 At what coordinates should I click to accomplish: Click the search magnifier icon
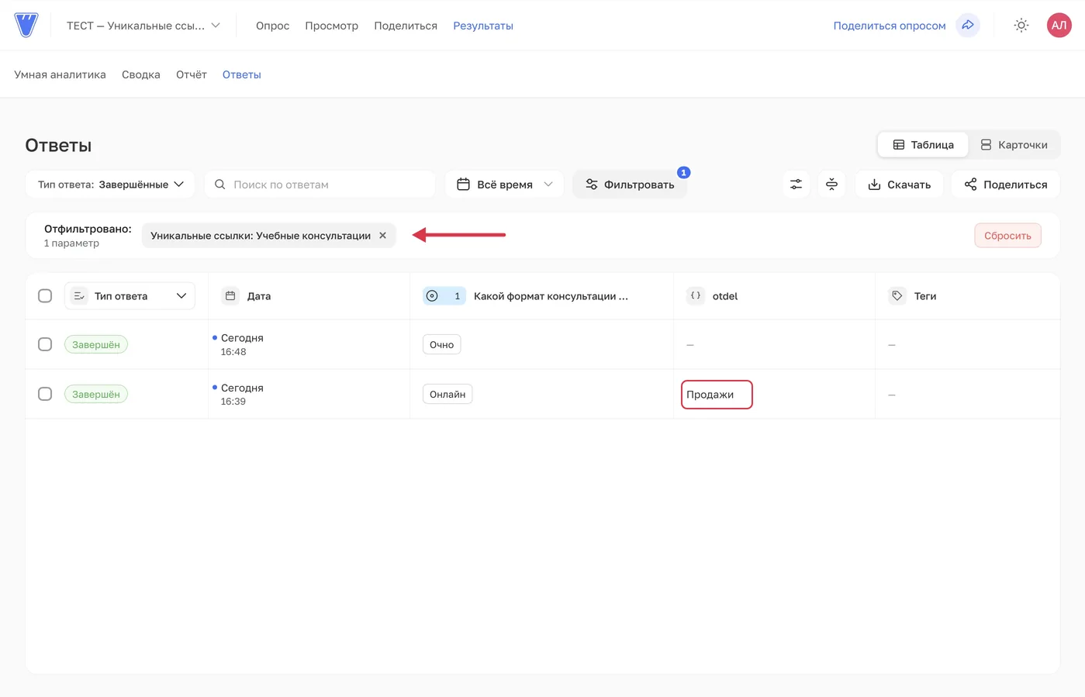(220, 185)
